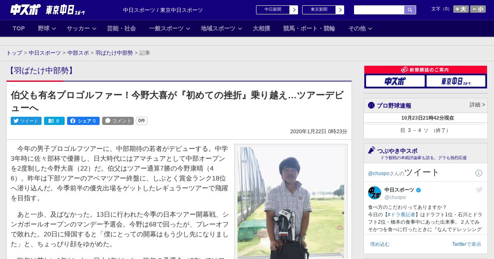Click トップ breadcrumb link
494x259 pixels.
(14, 53)
